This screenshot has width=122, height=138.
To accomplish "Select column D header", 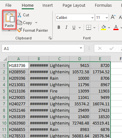I will [x=80, y=59].
